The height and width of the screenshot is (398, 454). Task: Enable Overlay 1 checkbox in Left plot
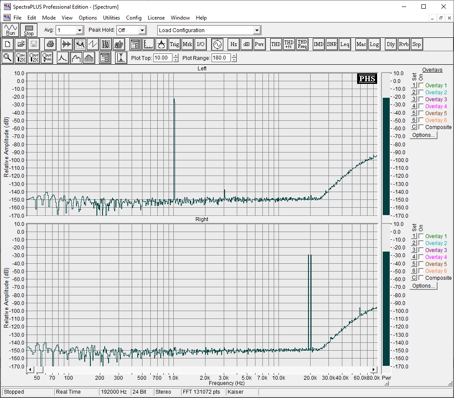421,86
